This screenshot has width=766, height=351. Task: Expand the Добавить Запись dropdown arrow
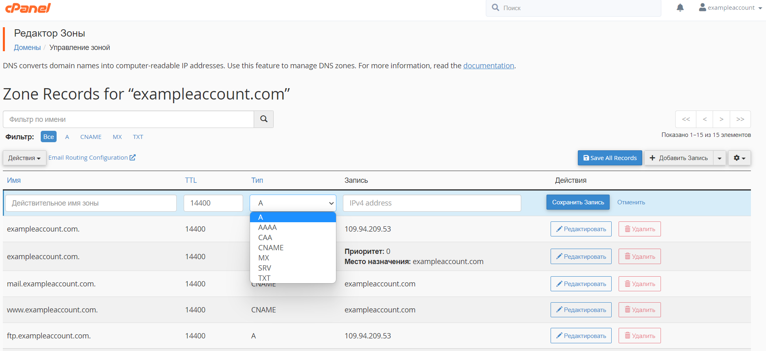pyautogui.click(x=720, y=158)
